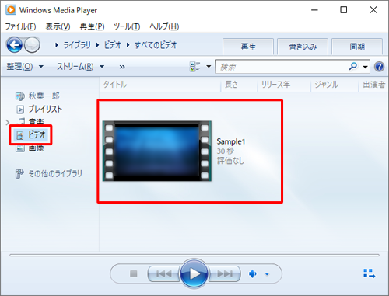Click ビデオ in the breadcrumb path
This screenshot has width=389, height=296.
pos(113,45)
